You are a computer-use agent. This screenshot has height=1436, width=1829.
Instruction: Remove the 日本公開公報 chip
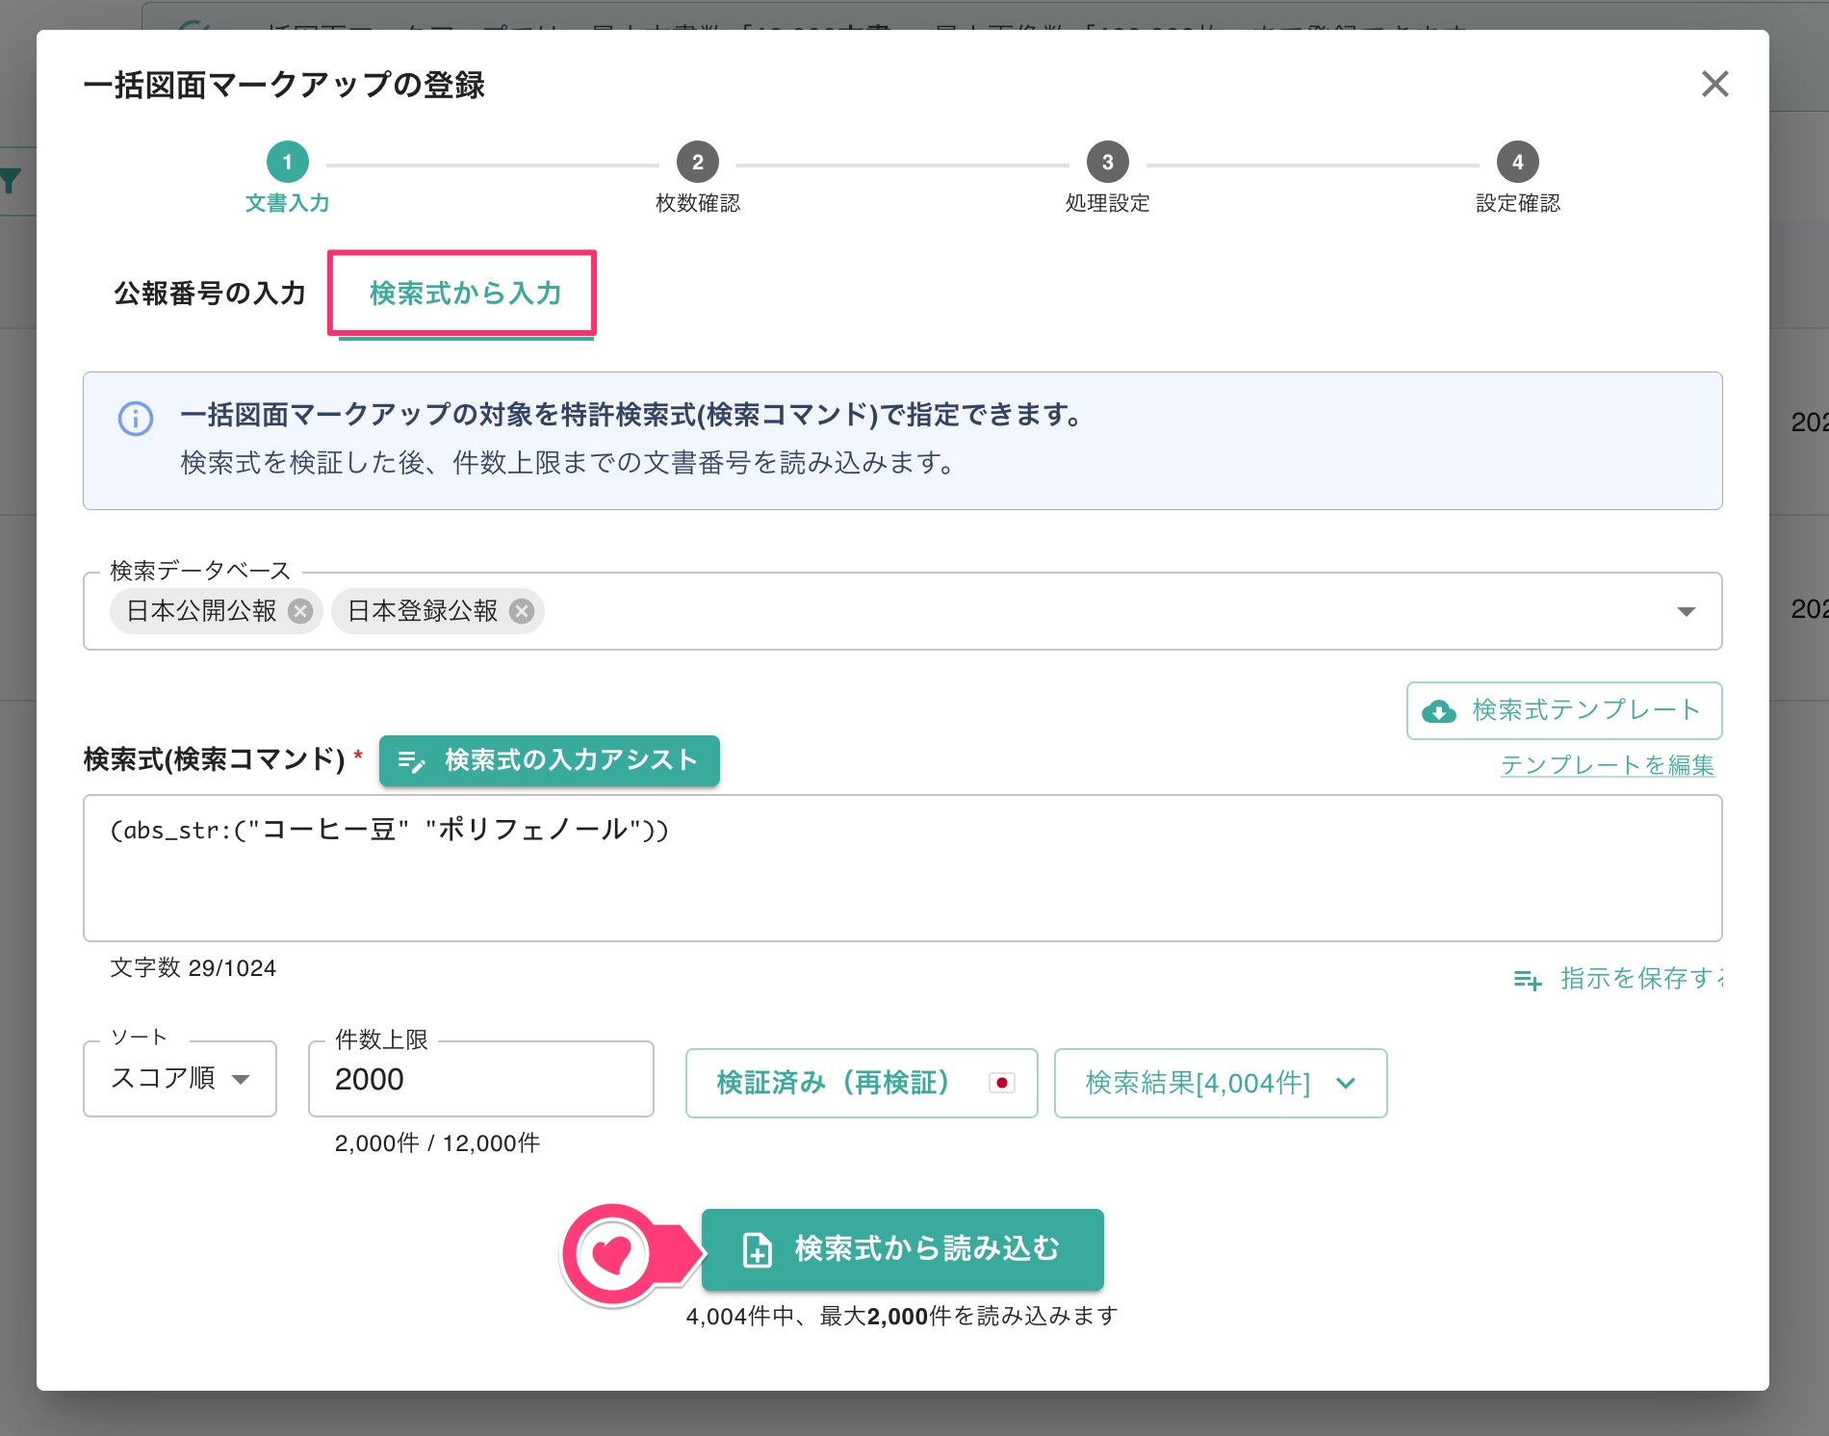coord(301,611)
